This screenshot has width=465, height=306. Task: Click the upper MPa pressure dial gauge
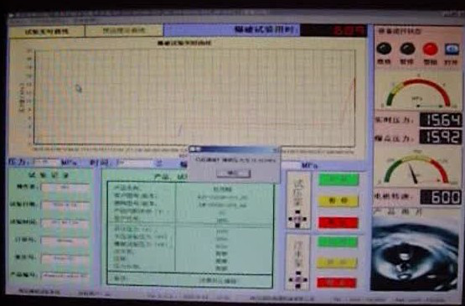(x=418, y=92)
